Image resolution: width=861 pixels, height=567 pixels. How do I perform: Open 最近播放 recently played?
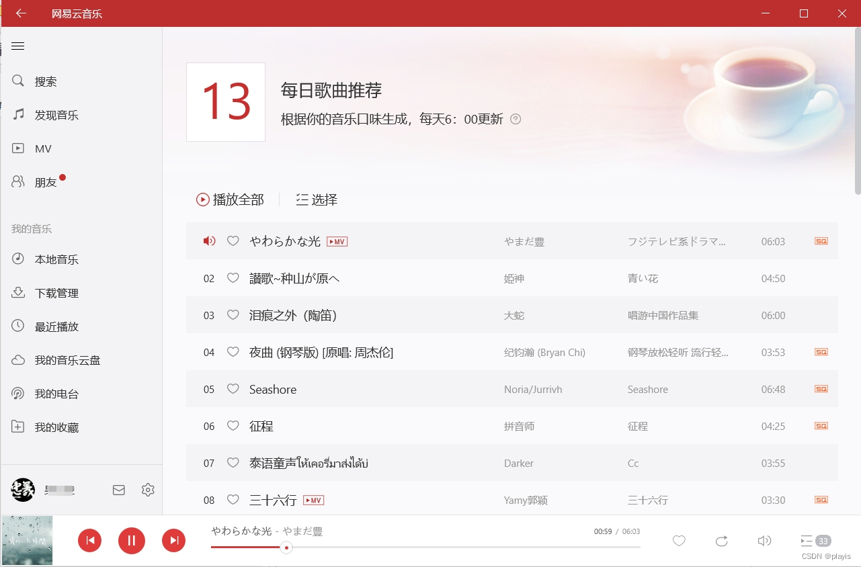(81, 326)
